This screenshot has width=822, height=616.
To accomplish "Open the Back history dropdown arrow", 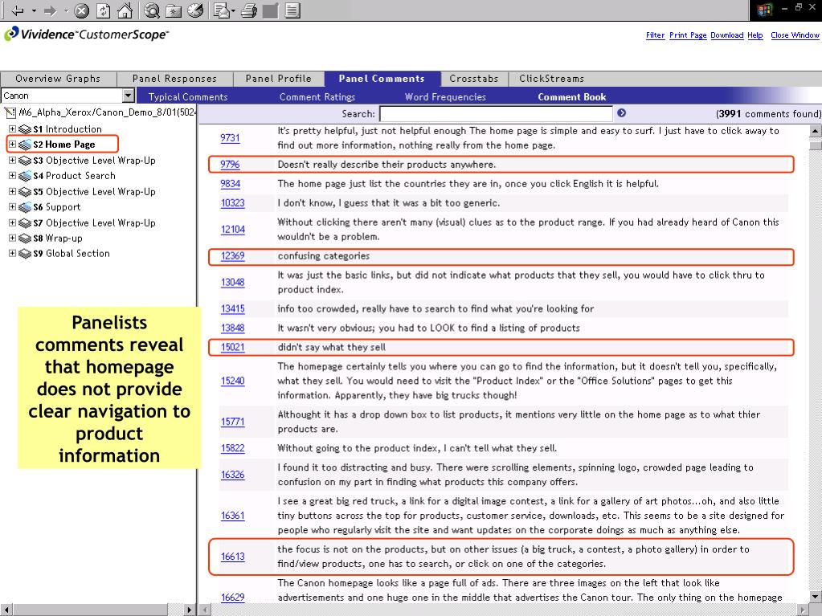I will coord(34,10).
